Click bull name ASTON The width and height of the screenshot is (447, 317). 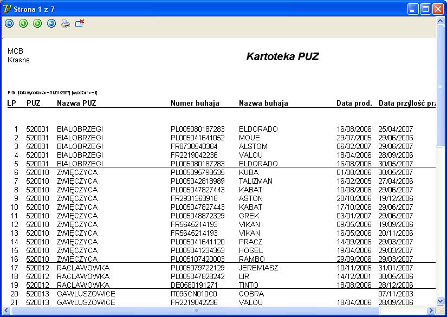coord(251,198)
